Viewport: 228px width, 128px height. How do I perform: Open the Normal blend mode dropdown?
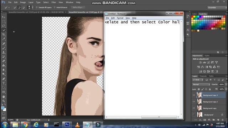tap(201, 85)
